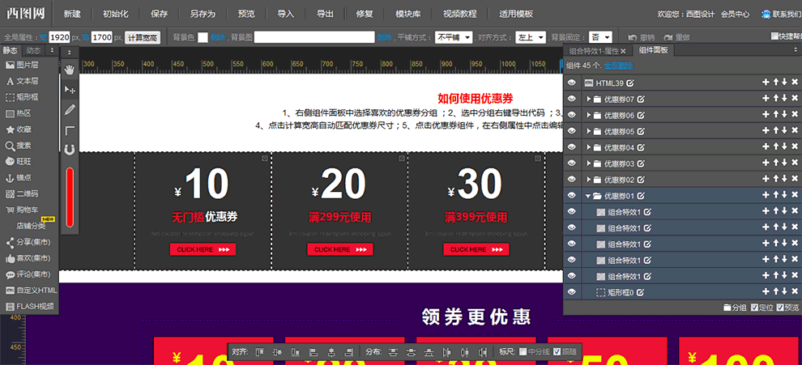Enable the 中分线 center line checkbox
This screenshot has width=802, height=365.
[x=523, y=352]
